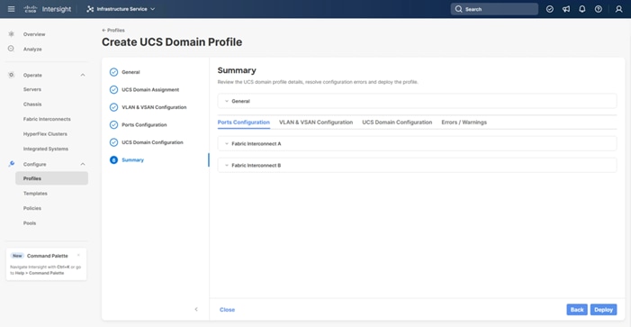
Task: Click the notifications bell icon
Action: pos(581,9)
